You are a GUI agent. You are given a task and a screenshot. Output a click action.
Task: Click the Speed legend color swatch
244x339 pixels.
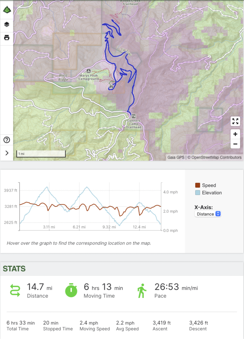(x=198, y=185)
